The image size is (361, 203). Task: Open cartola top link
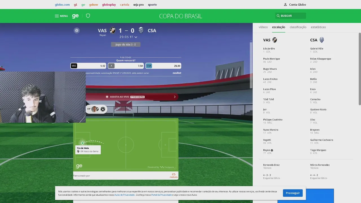124,5
